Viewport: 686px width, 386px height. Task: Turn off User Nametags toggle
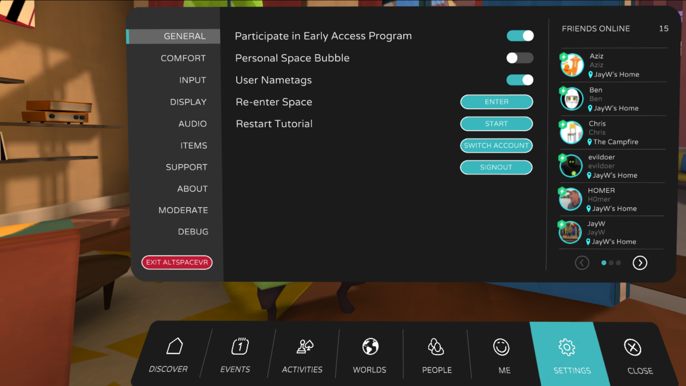coord(520,80)
